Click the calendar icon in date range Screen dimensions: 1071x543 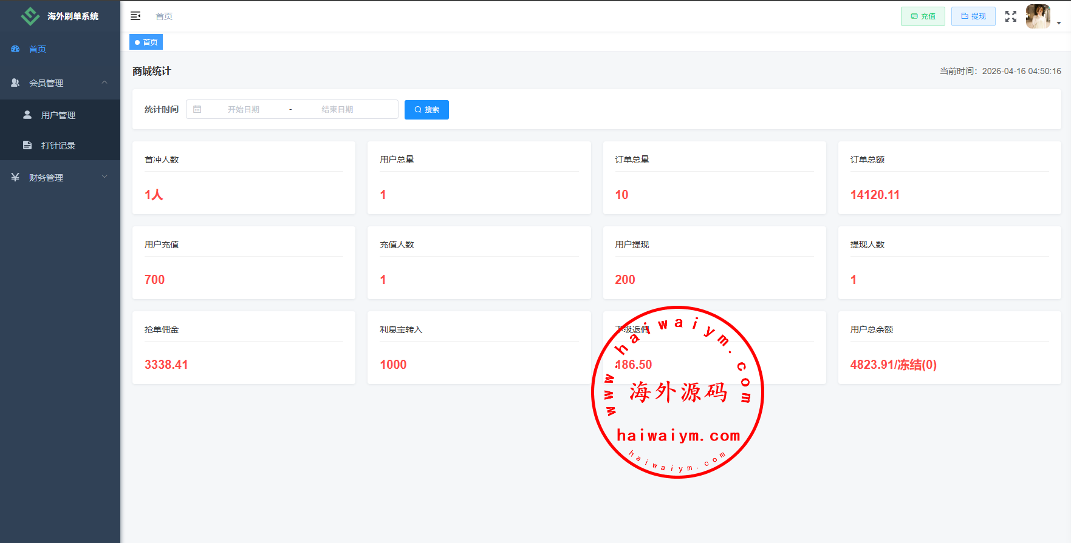(197, 109)
